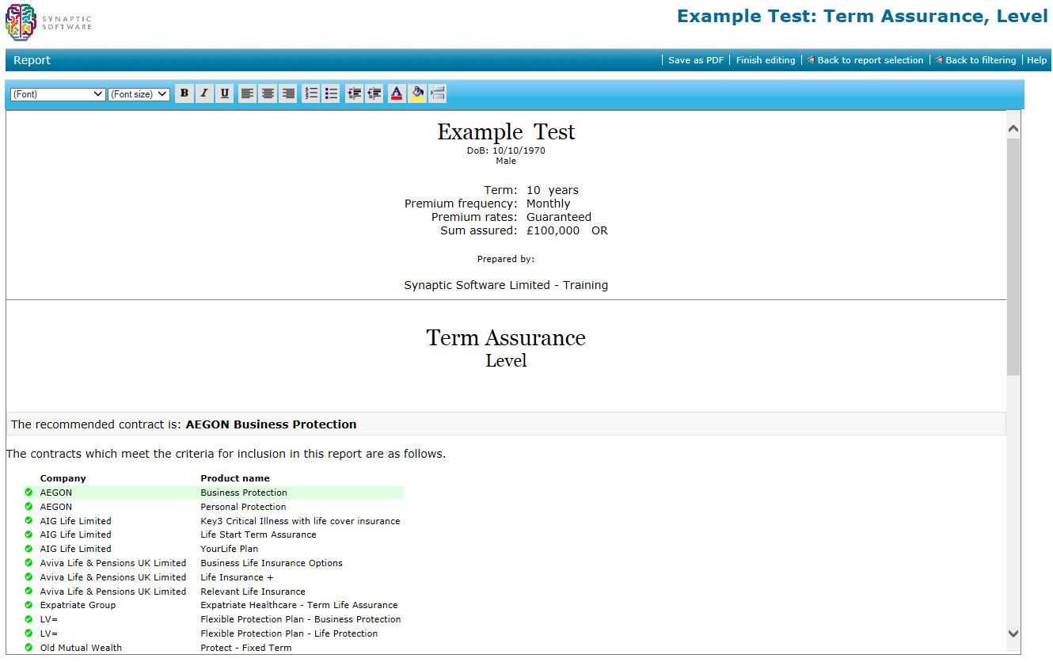Image resolution: width=1053 pixels, height=662 pixels.
Task: Click the "Guaranteed" premium rates value
Action: click(x=559, y=217)
